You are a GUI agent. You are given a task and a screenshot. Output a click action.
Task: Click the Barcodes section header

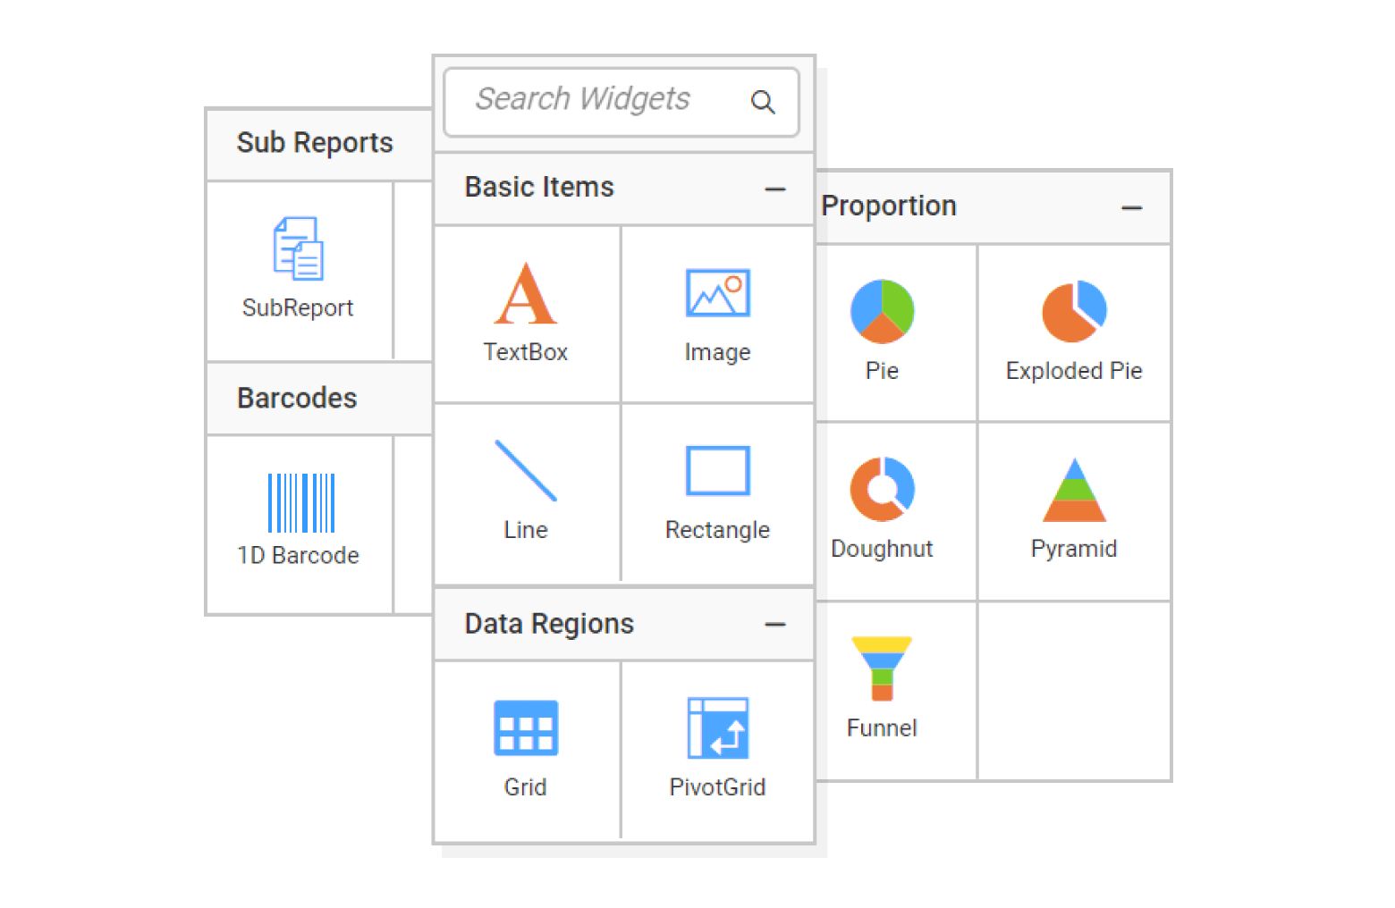(x=297, y=399)
